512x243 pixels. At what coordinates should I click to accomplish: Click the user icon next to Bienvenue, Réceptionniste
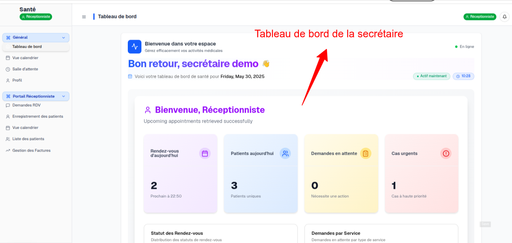coord(147,109)
